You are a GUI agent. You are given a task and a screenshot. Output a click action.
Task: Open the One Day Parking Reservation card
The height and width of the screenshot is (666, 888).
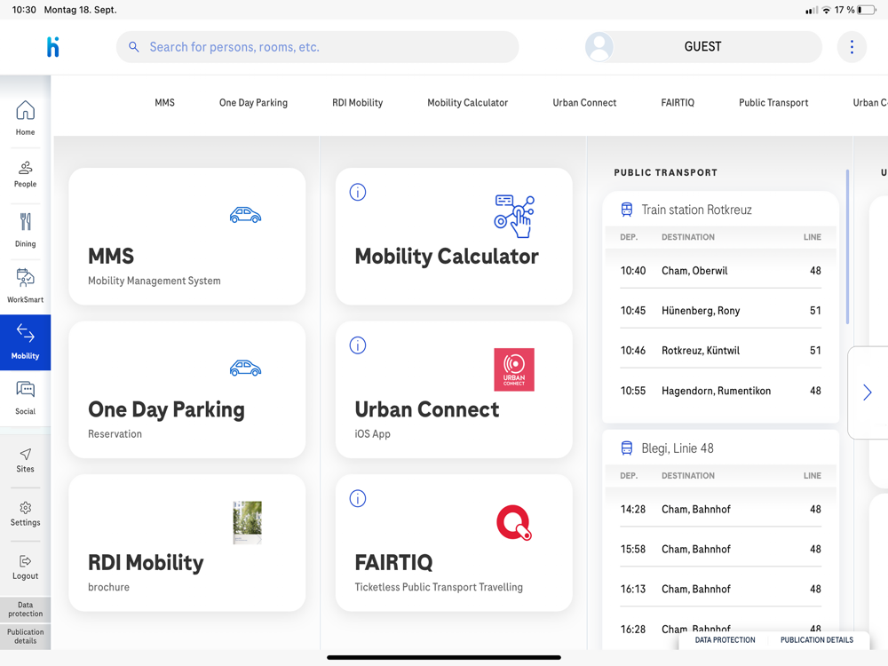point(186,390)
